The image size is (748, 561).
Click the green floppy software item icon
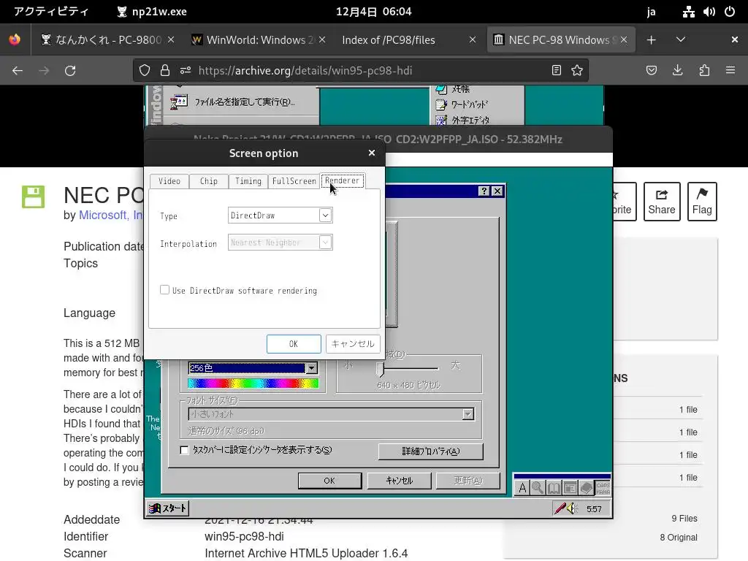click(x=33, y=196)
